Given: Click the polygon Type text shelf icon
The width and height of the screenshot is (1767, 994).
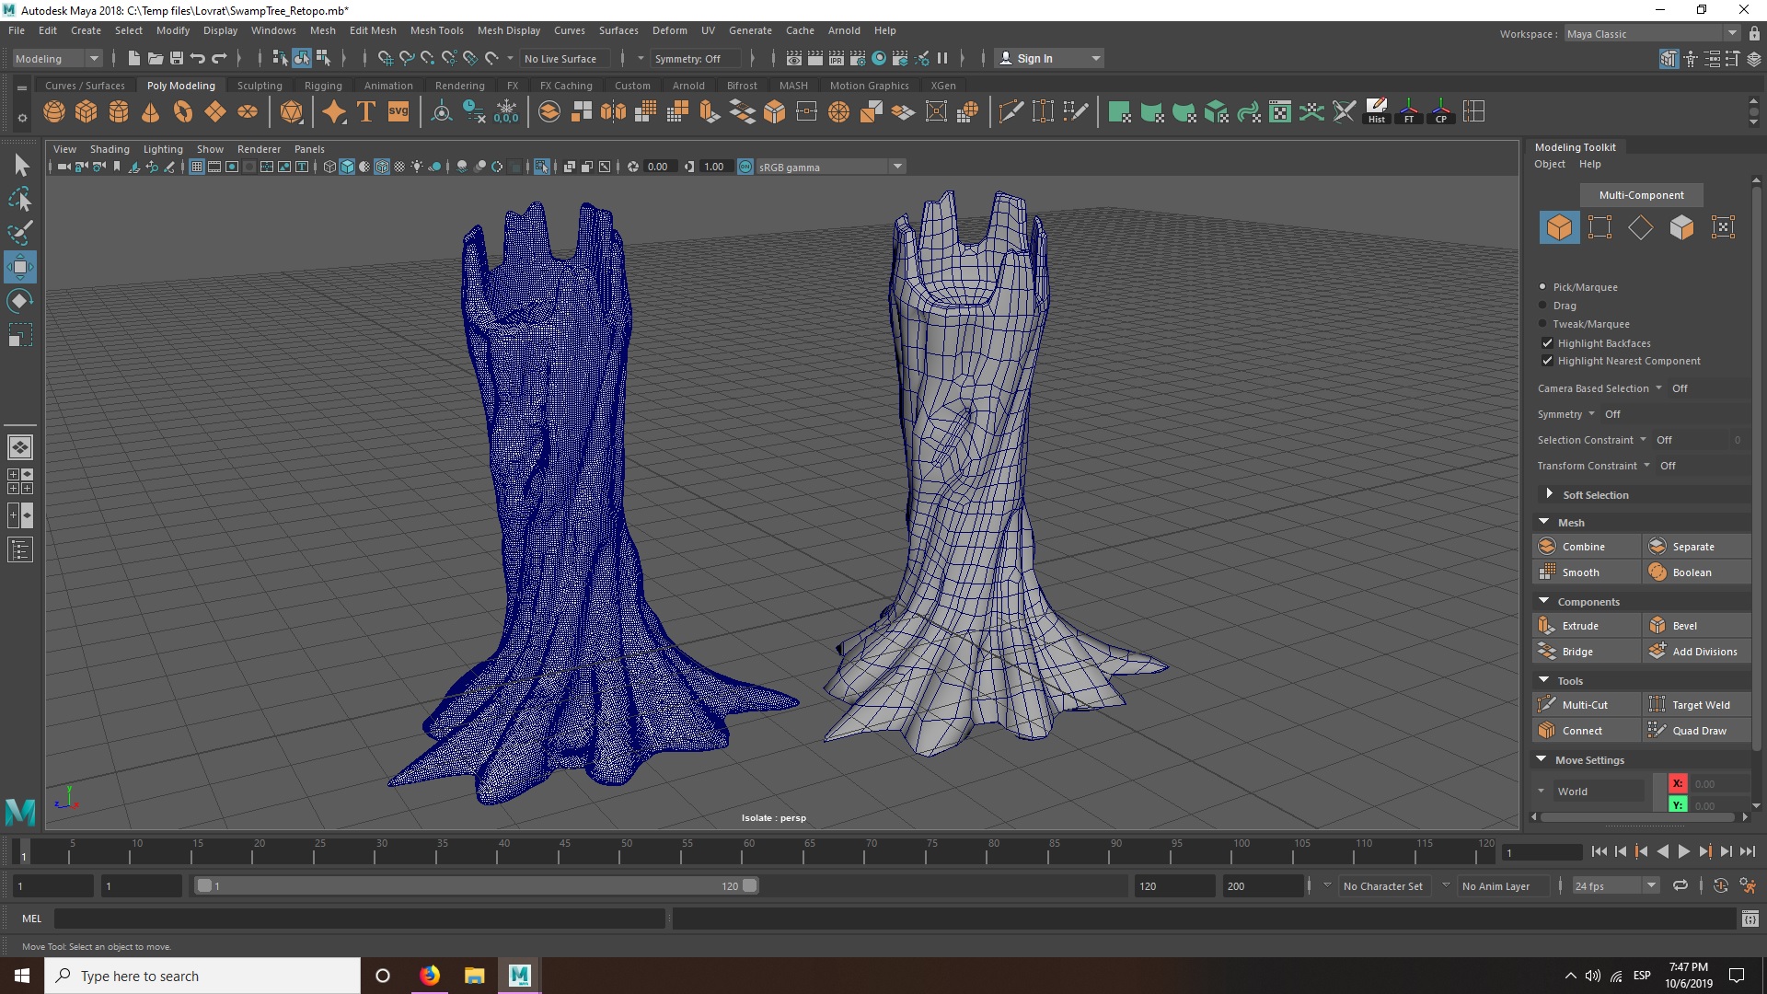Looking at the screenshot, I should tap(366, 112).
